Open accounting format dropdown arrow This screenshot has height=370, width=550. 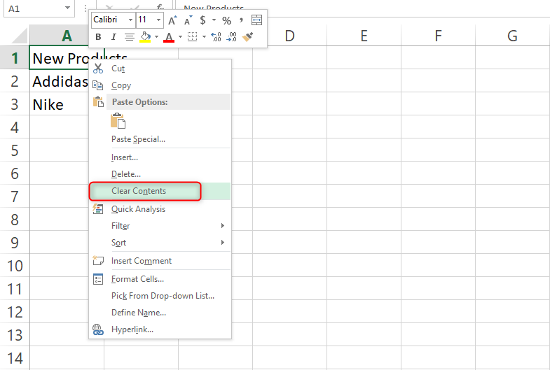(x=214, y=20)
